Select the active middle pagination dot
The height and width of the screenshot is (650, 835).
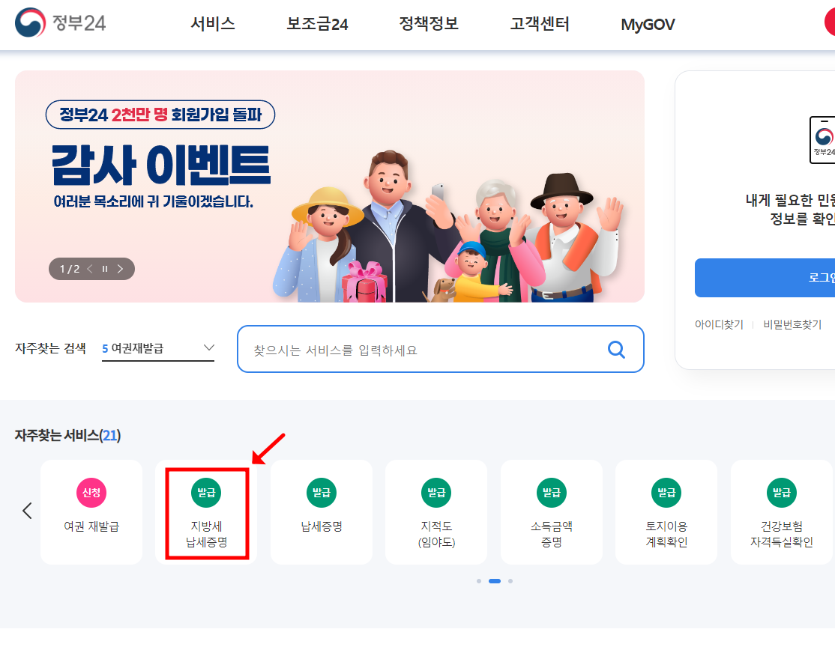[x=495, y=581]
